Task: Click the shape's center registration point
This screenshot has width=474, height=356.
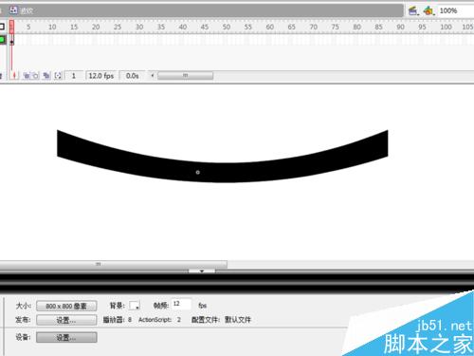Action: (198, 173)
